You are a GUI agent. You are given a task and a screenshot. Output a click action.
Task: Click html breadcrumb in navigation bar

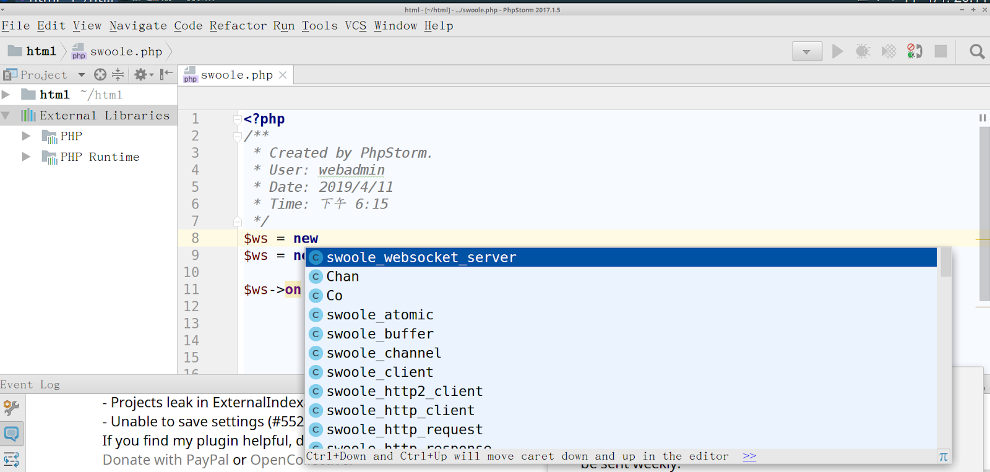pos(33,51)
